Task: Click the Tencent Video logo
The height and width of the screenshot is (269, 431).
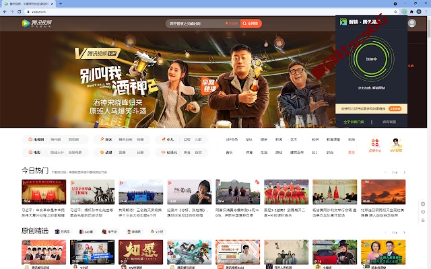Action: click(37, 24)
